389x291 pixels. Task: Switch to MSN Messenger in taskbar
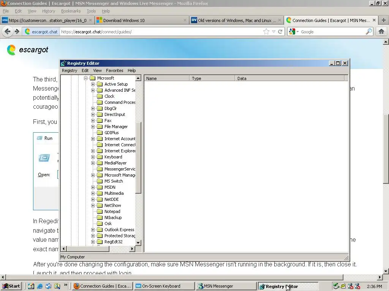[x=226, y=286]
